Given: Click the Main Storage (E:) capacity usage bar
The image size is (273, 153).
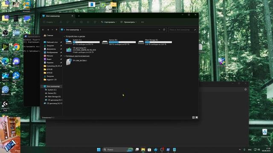Looking at the screenshot, I should (158, 42).
